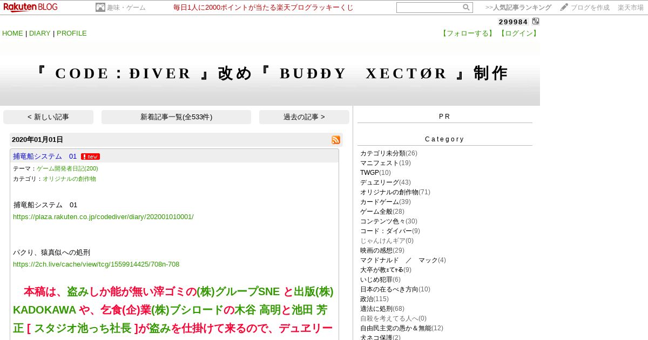Click the Category sidebar heading
This screenshot has width=648, height=340.
coord(445,139)
